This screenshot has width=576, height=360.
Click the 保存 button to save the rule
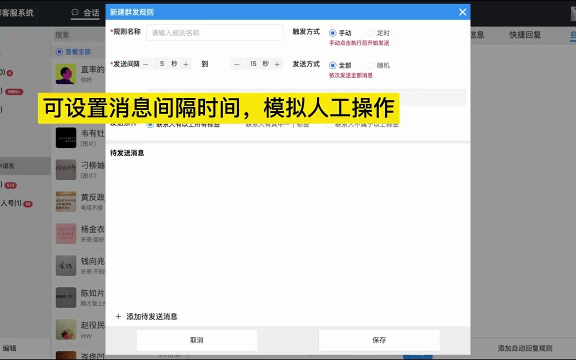point(379,340)
